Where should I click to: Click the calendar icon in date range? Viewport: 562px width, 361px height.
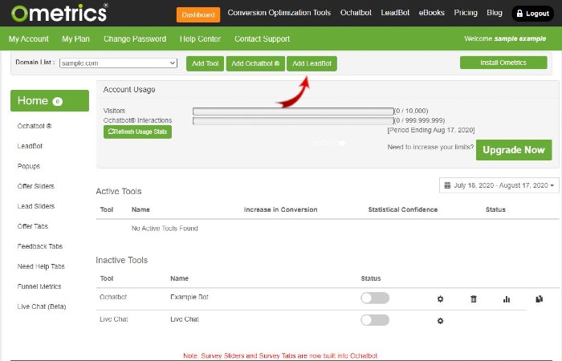point(447,185)
